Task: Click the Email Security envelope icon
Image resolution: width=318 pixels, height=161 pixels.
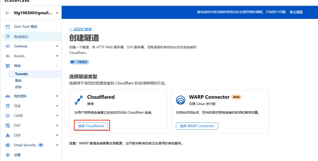Action: point(8,145)
